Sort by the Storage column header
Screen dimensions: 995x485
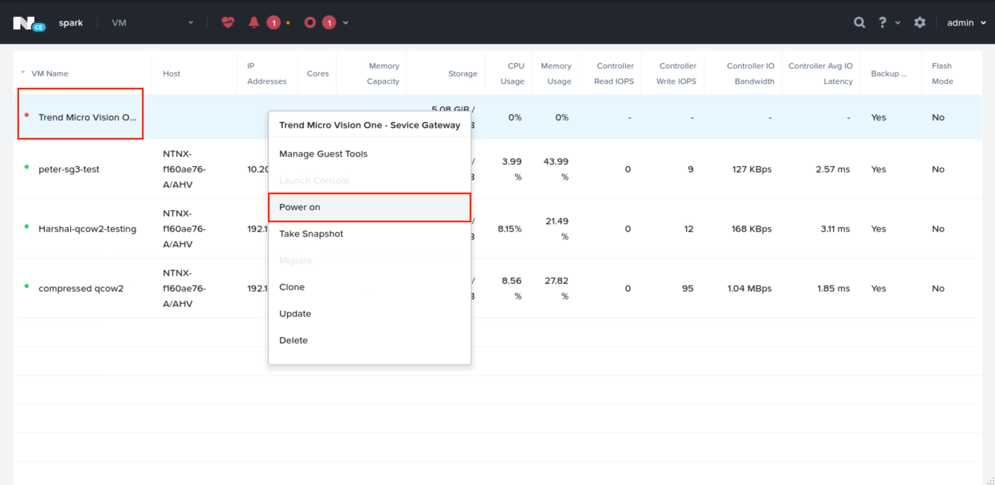(x=463, y=73)
